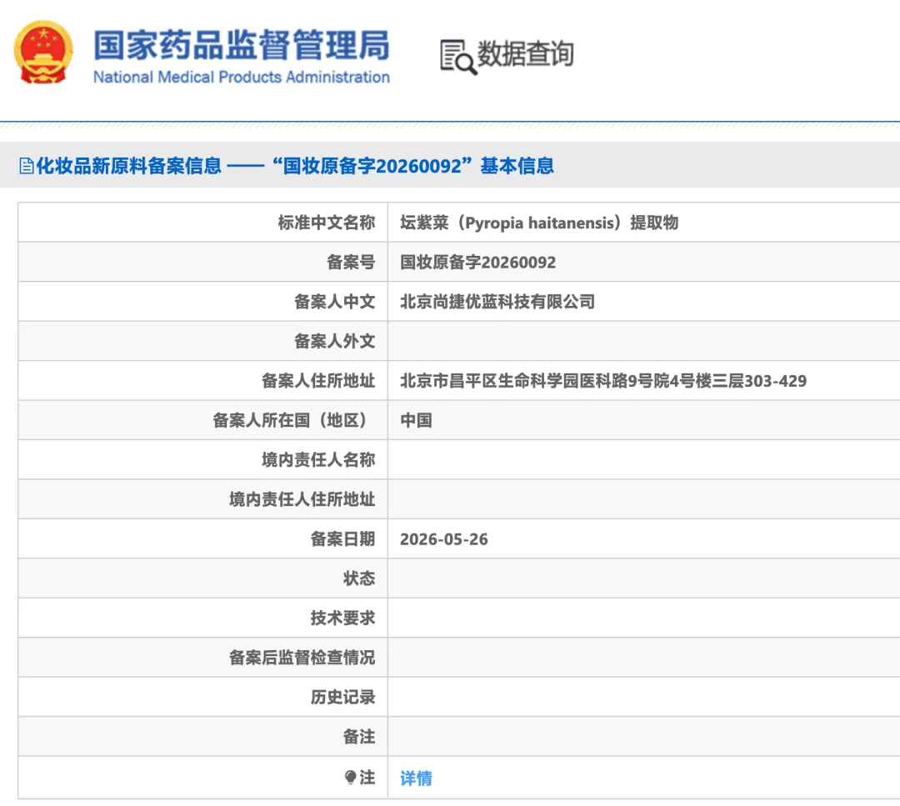Click the 备案后监督检查情况 row label

pyautogui.click(x=302, y=658)
